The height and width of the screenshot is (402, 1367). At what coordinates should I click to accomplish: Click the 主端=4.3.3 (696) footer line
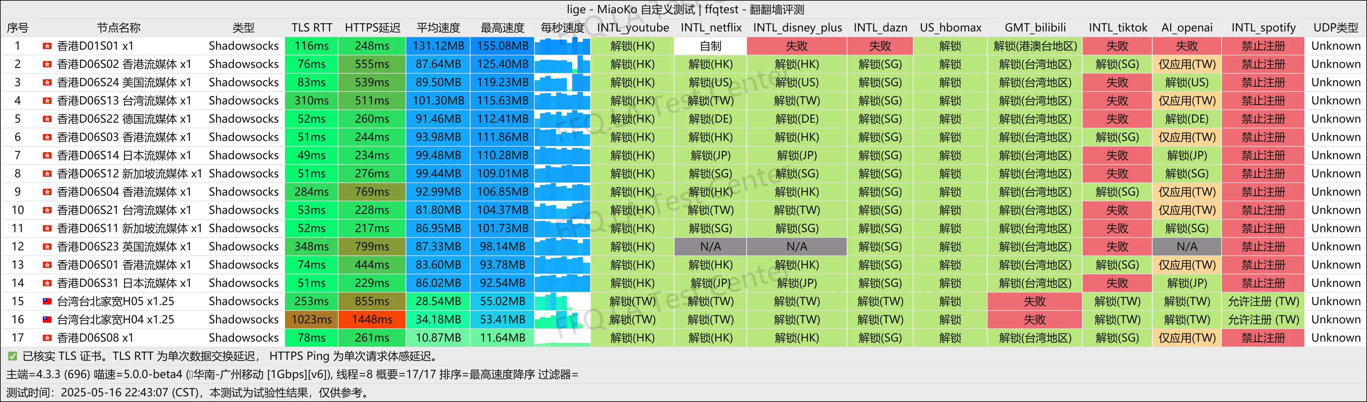click(292, 374)
